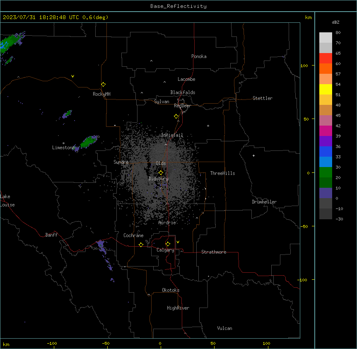
Task: Click the yellow station marker south of RedDeer
Action: (176, 116)
